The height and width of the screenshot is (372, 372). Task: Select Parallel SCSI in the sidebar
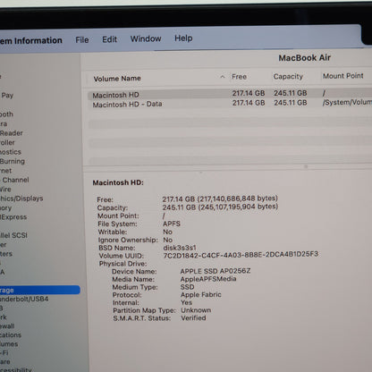(13, 235)
